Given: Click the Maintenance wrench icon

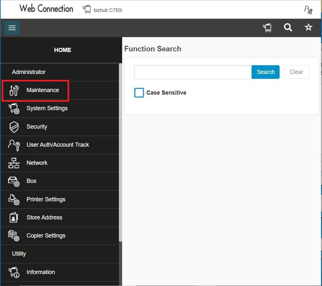Looking at the screenshot, I should tap(14, 90).
